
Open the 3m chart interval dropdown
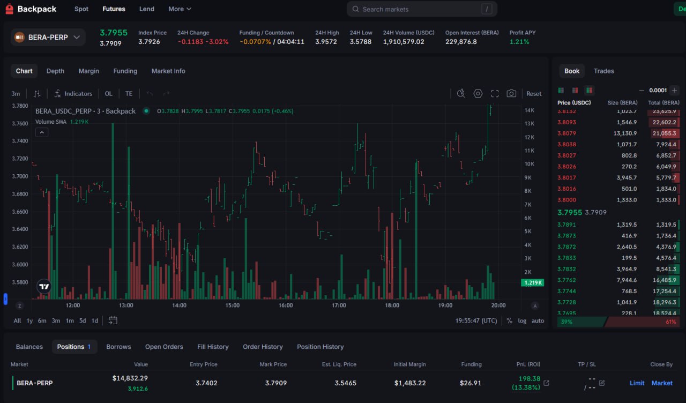click(16, 93)
